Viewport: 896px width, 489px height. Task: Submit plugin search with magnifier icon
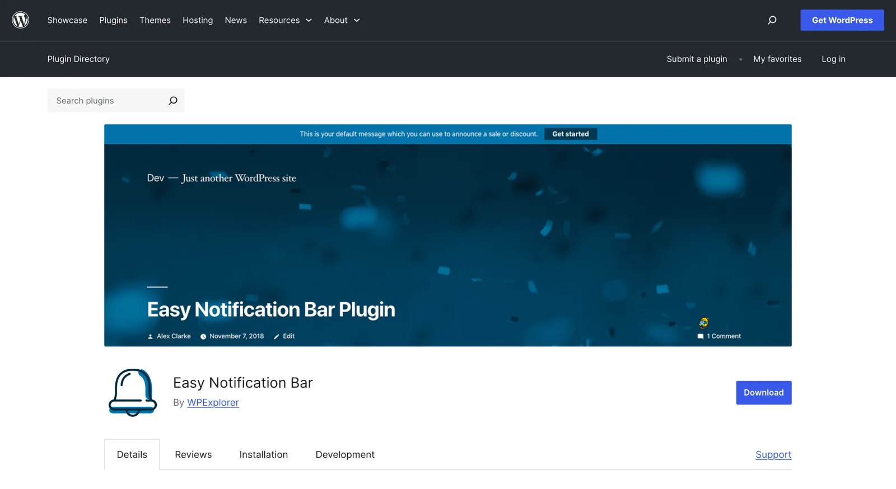(x=173, y=101)
